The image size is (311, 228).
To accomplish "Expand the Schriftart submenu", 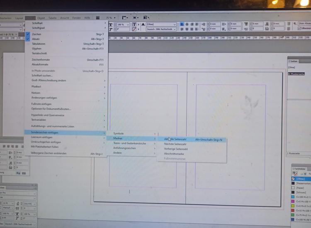I will pyautogui.click(x=66, y=23).
